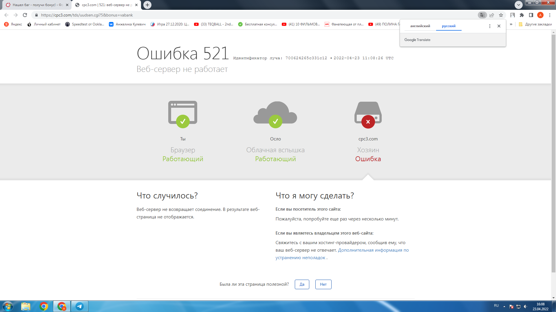Open the orange profile avatar
Image resolution: width=556 pixels, height=312 pixels.
click(540, 15)
